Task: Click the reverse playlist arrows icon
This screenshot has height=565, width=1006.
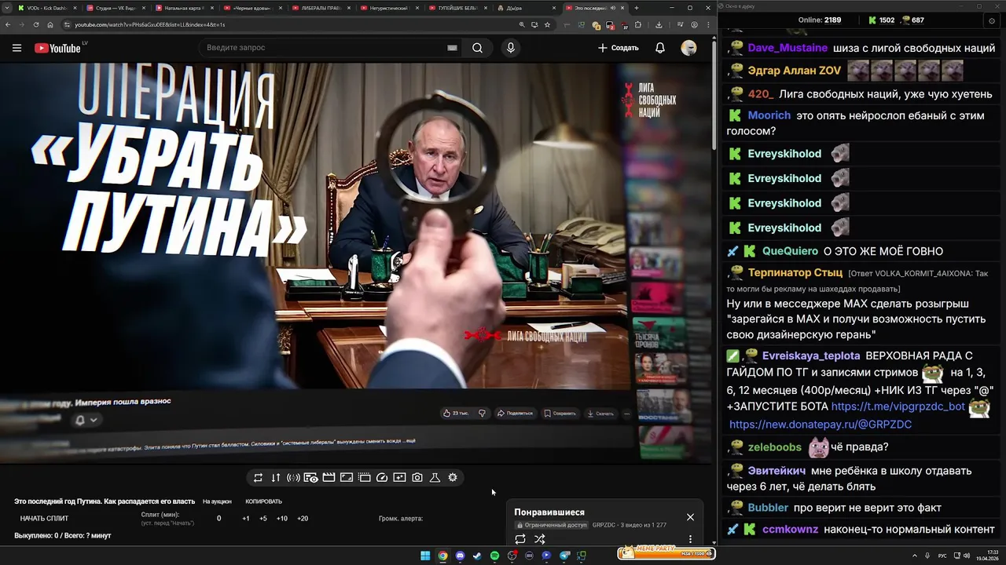Action: (276, 477)
